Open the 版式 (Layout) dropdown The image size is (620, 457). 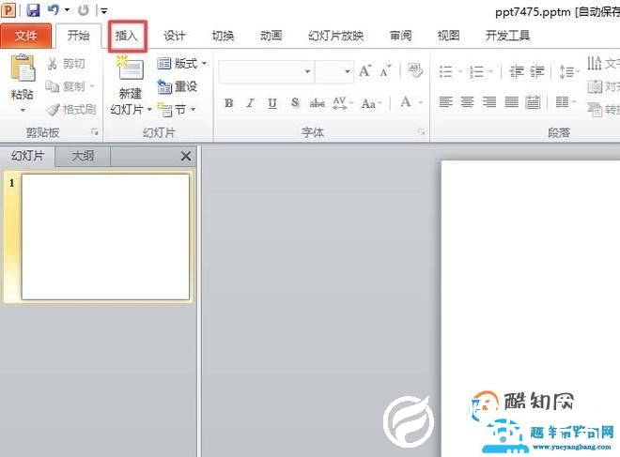coord(181,63)
